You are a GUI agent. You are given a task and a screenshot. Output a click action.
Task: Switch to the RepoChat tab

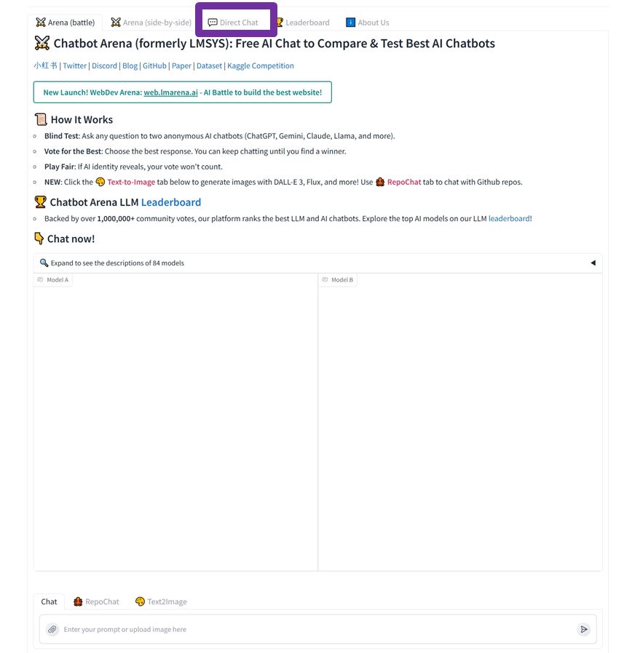pos(96,601)
